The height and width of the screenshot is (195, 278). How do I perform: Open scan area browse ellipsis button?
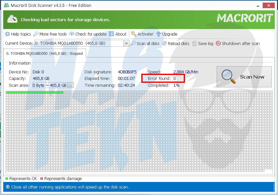point(70,85)
